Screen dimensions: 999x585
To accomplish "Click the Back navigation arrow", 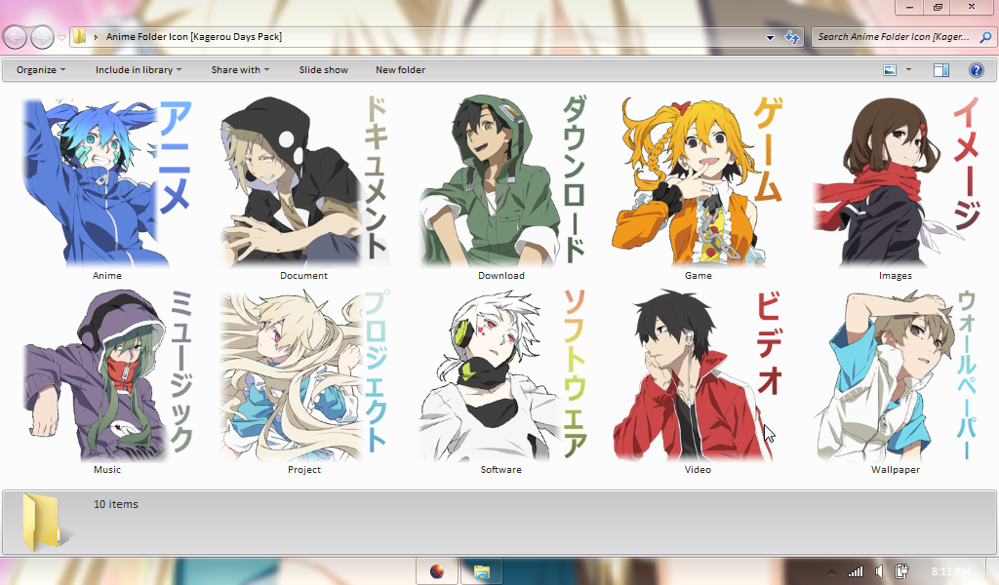I will coord(16,37).
